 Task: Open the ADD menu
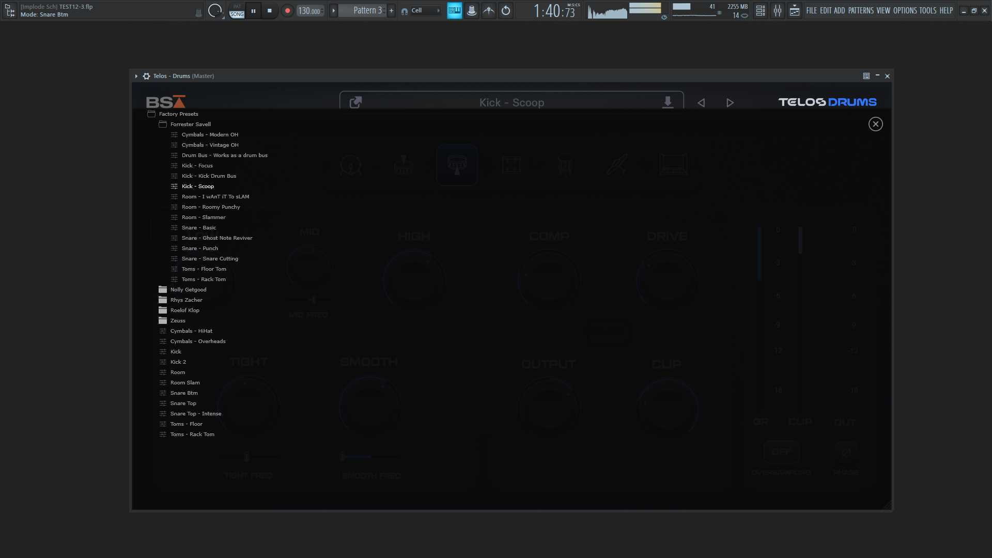pos(840,10)
